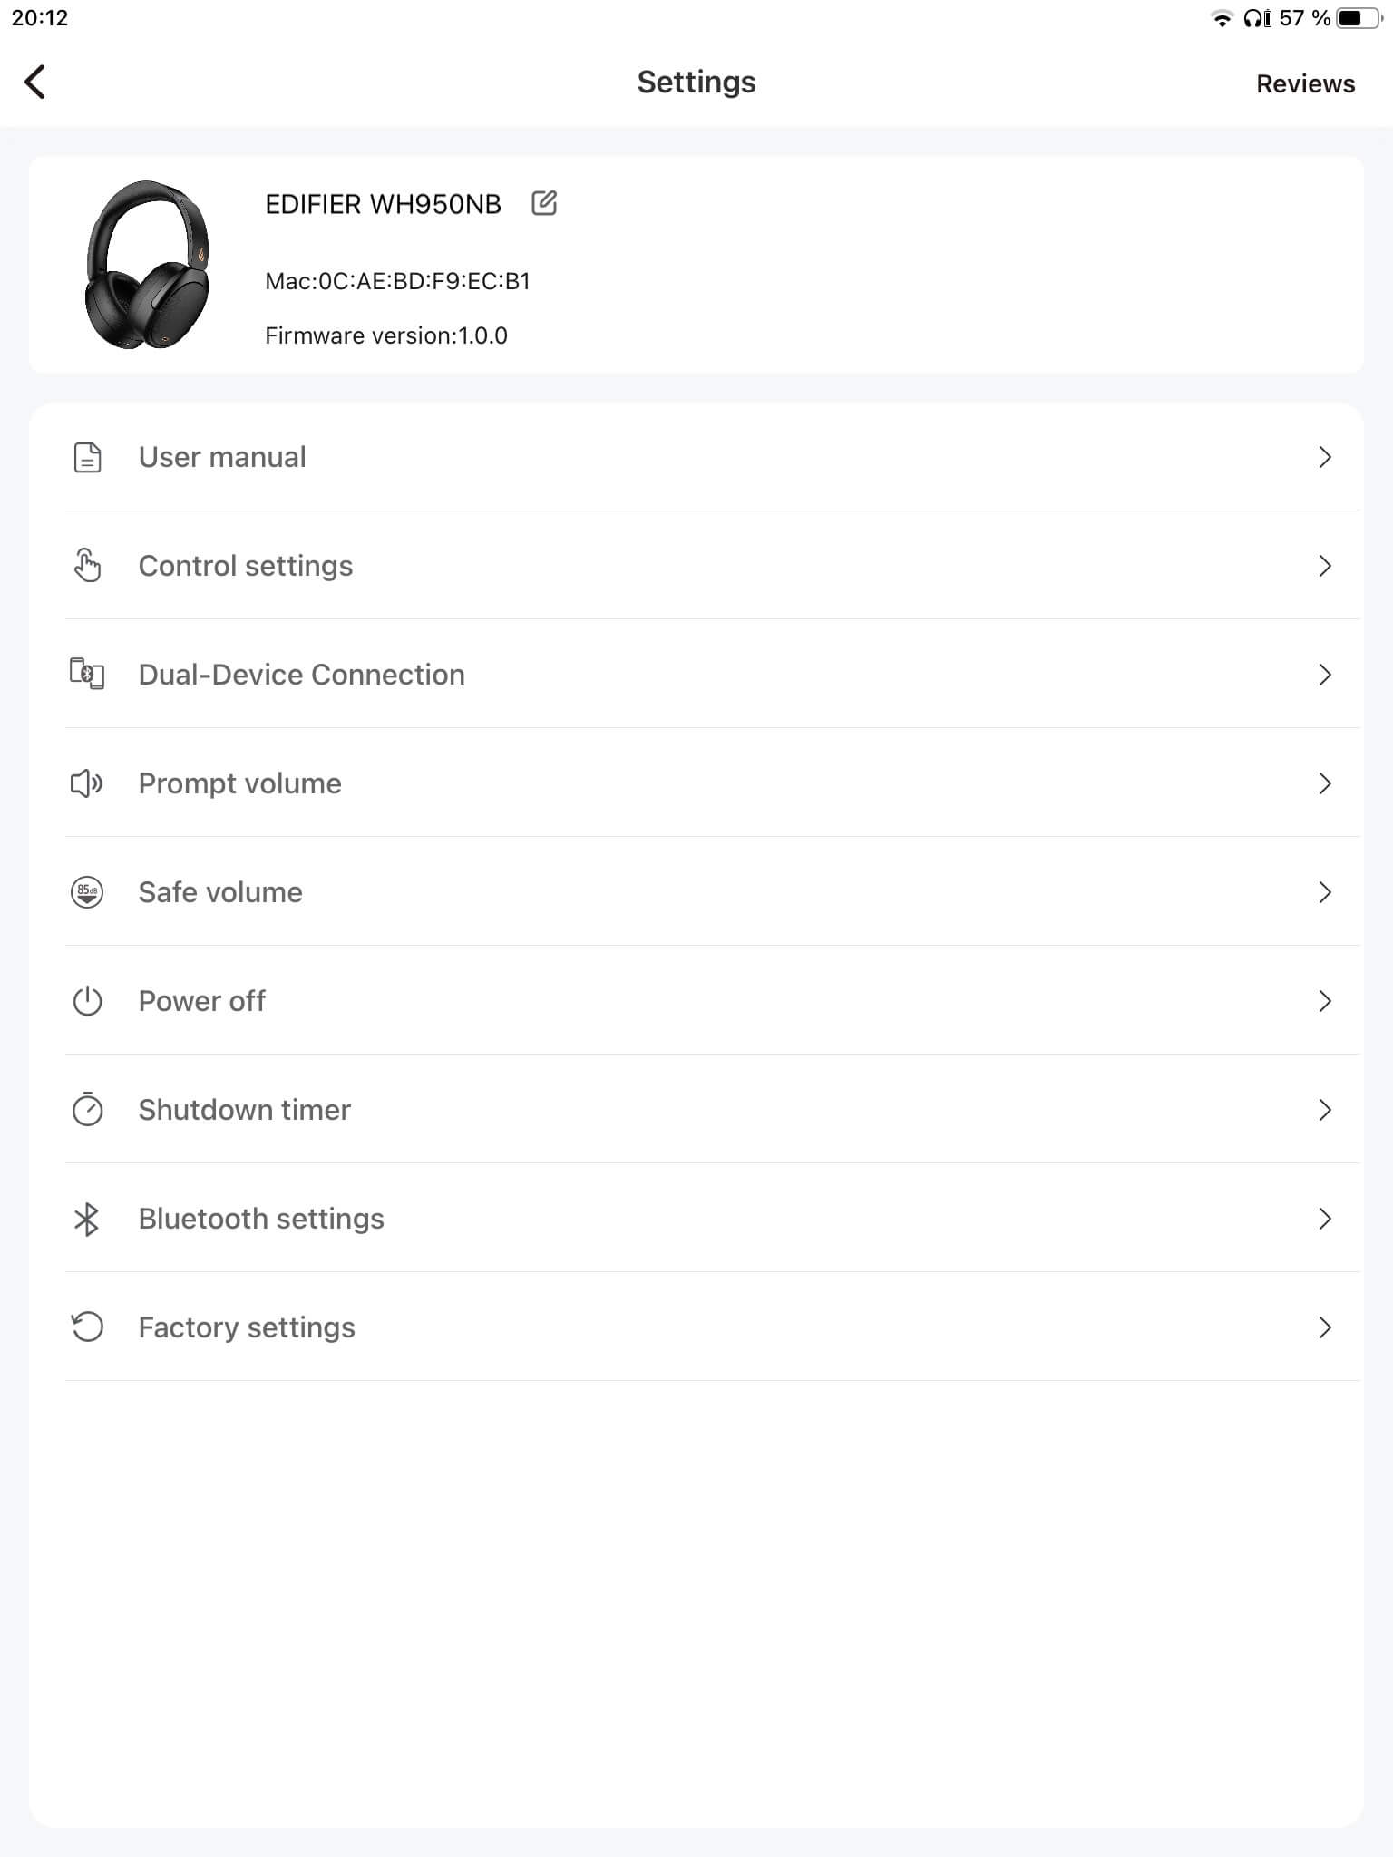Tap the back arrow icon
The image size is (1393, 1857).
click(x=34, y=83)
